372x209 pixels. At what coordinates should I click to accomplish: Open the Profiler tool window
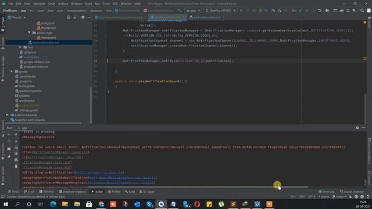[x=114, y=192]
